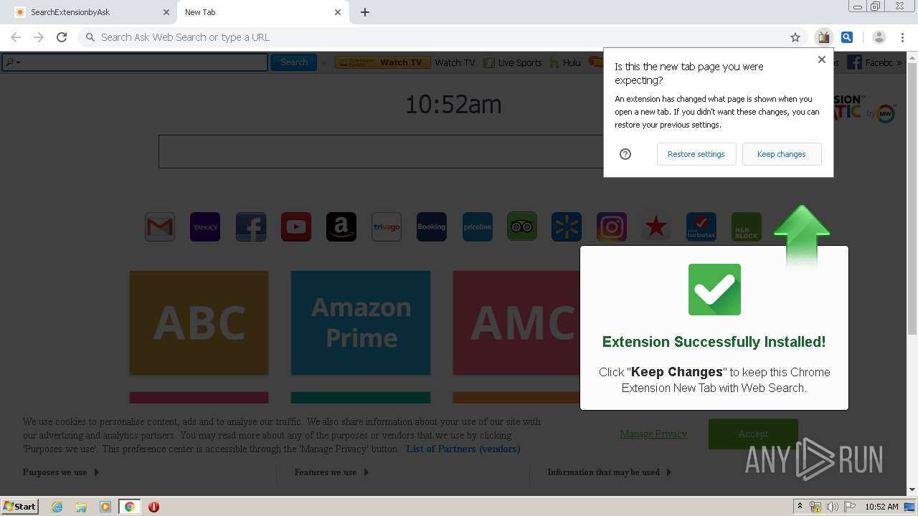Screen dimensions: 918x516
Task: Open the TripAdvisor owl icon
Action: pos(522,227)
